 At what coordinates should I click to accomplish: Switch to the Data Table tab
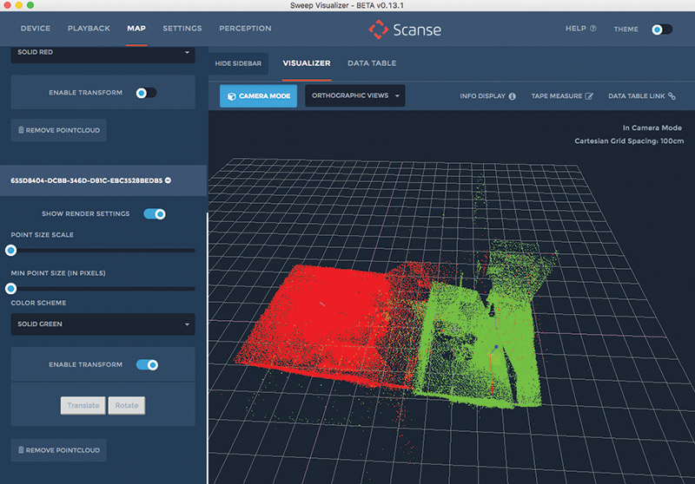pyautogui.click(x=372, y=63)
